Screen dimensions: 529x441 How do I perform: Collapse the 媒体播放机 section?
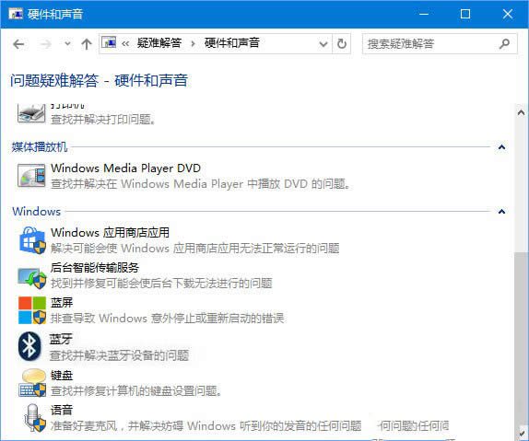coord(501,147)
